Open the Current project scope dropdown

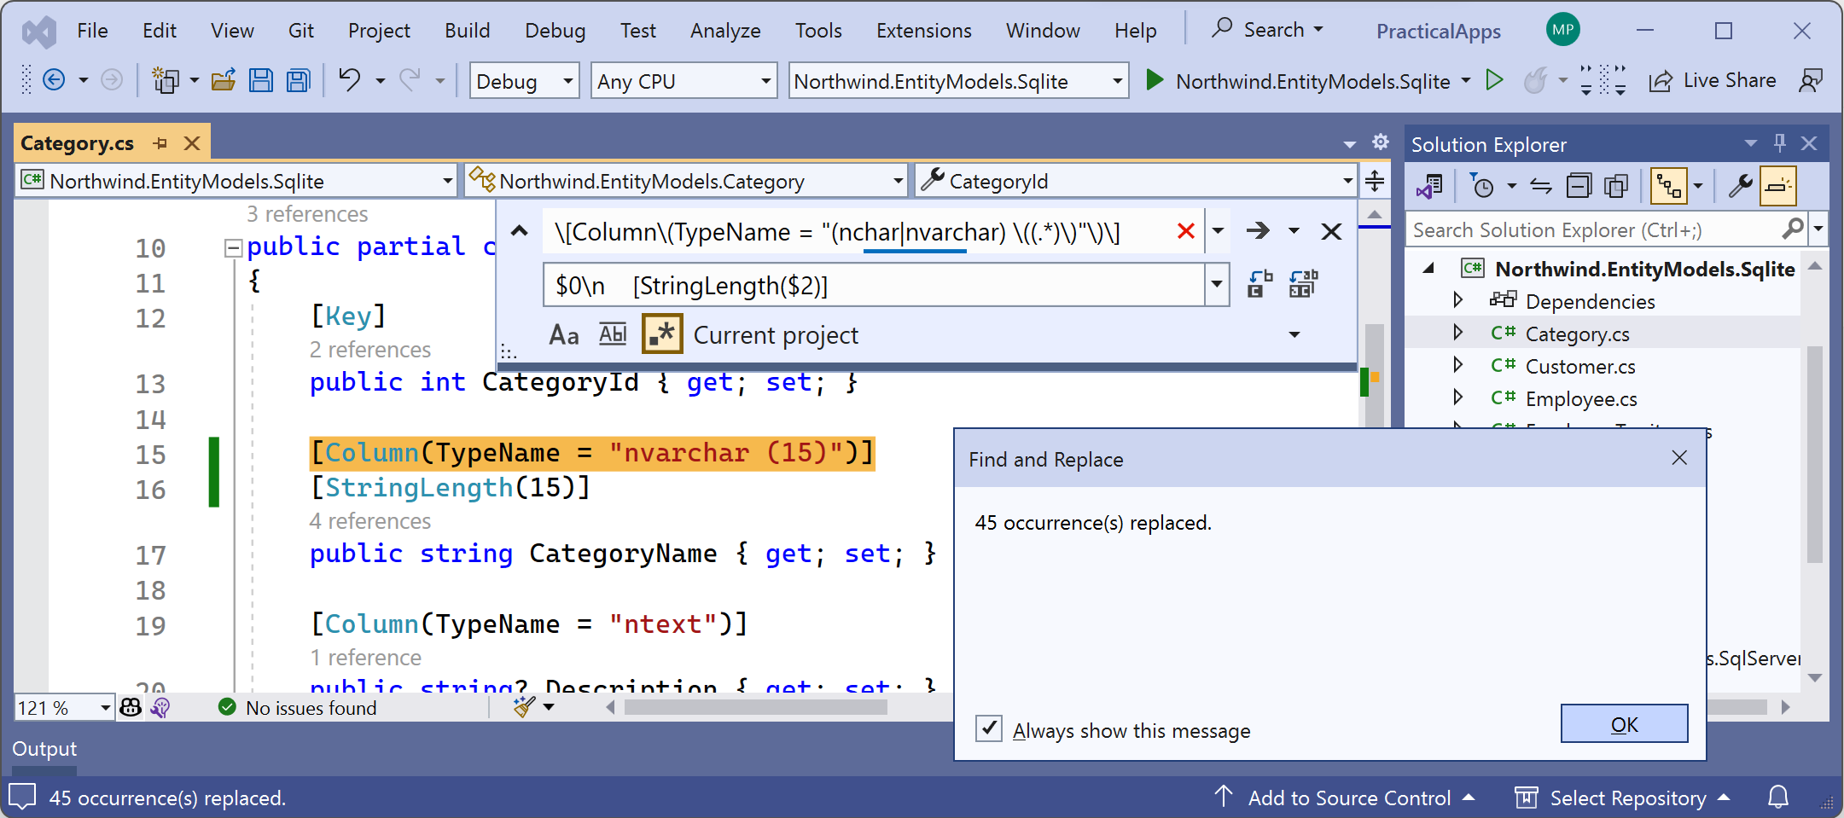[x=1294, y=334]
